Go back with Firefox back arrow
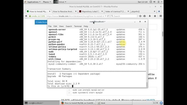This screenshot has height=105, width=187. [26, 16]
